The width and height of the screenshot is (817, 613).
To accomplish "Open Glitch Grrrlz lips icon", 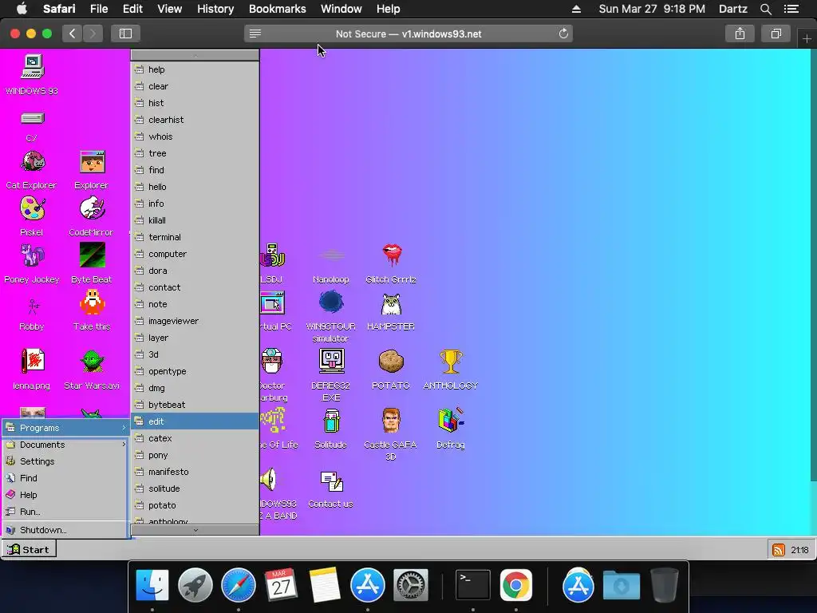I will tap(391, 263).
